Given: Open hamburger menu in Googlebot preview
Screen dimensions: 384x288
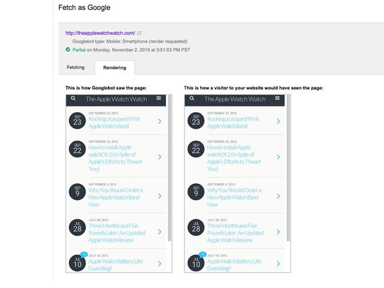Looking at the screenshot, I should click(159, 98).
